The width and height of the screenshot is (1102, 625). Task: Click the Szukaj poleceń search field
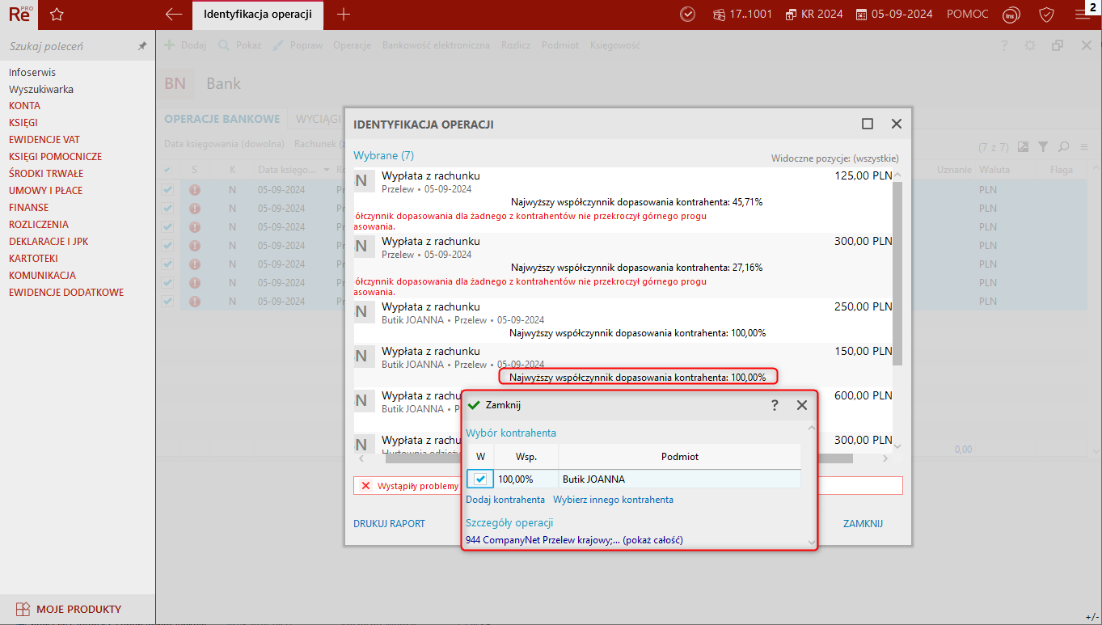pyautogui.click(x=69, y=47)
